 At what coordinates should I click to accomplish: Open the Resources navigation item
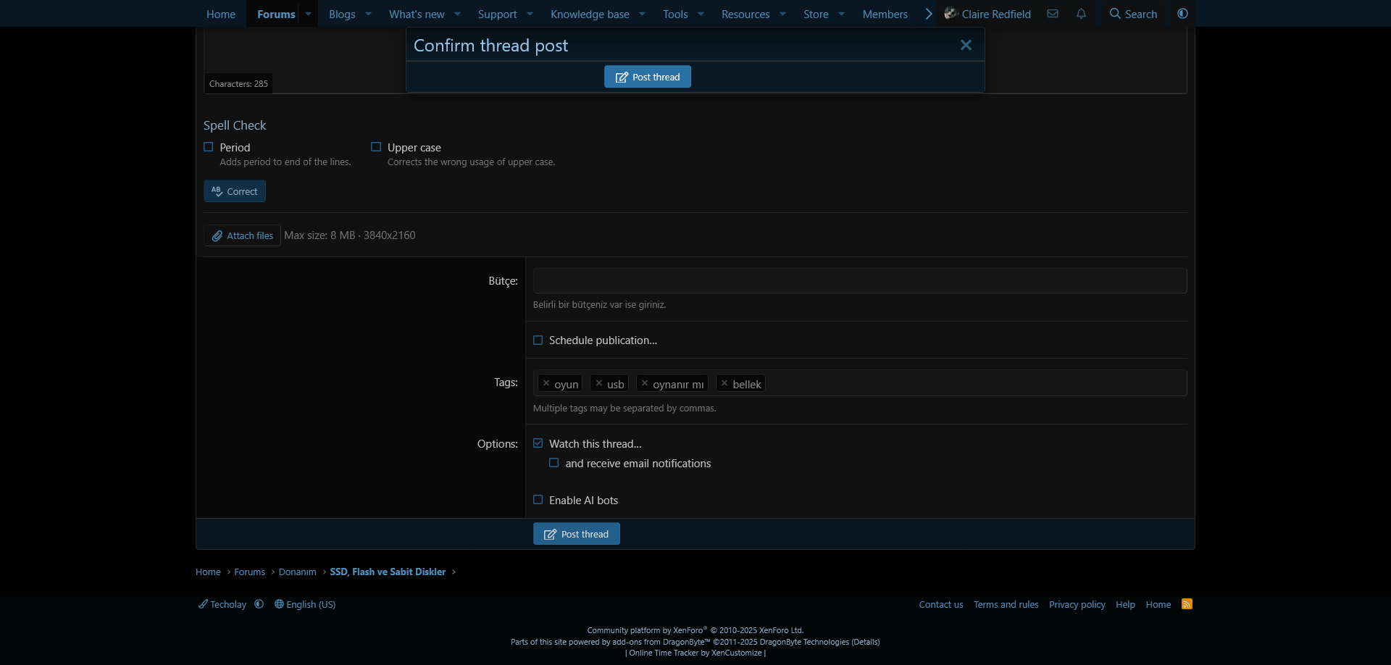745,14
